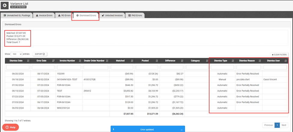Focus the Matched filter field

[x=122, y=67]
